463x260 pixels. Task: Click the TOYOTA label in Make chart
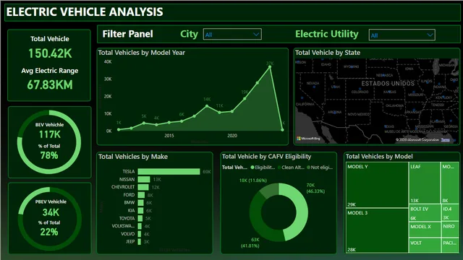127,218
